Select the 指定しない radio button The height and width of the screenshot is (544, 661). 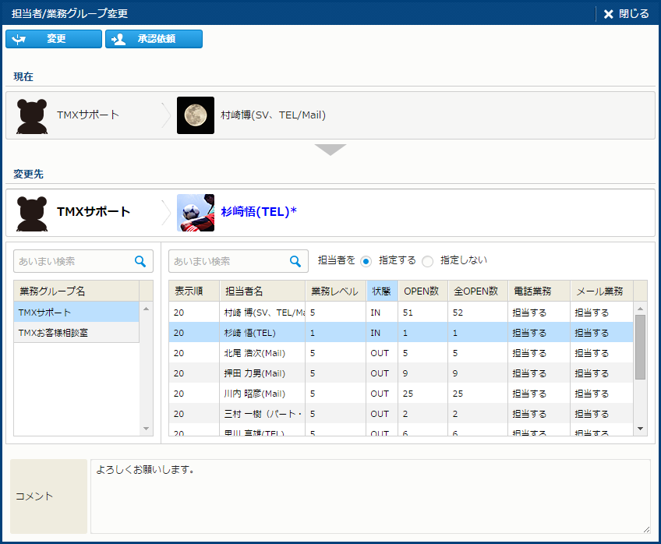point(427,261)
